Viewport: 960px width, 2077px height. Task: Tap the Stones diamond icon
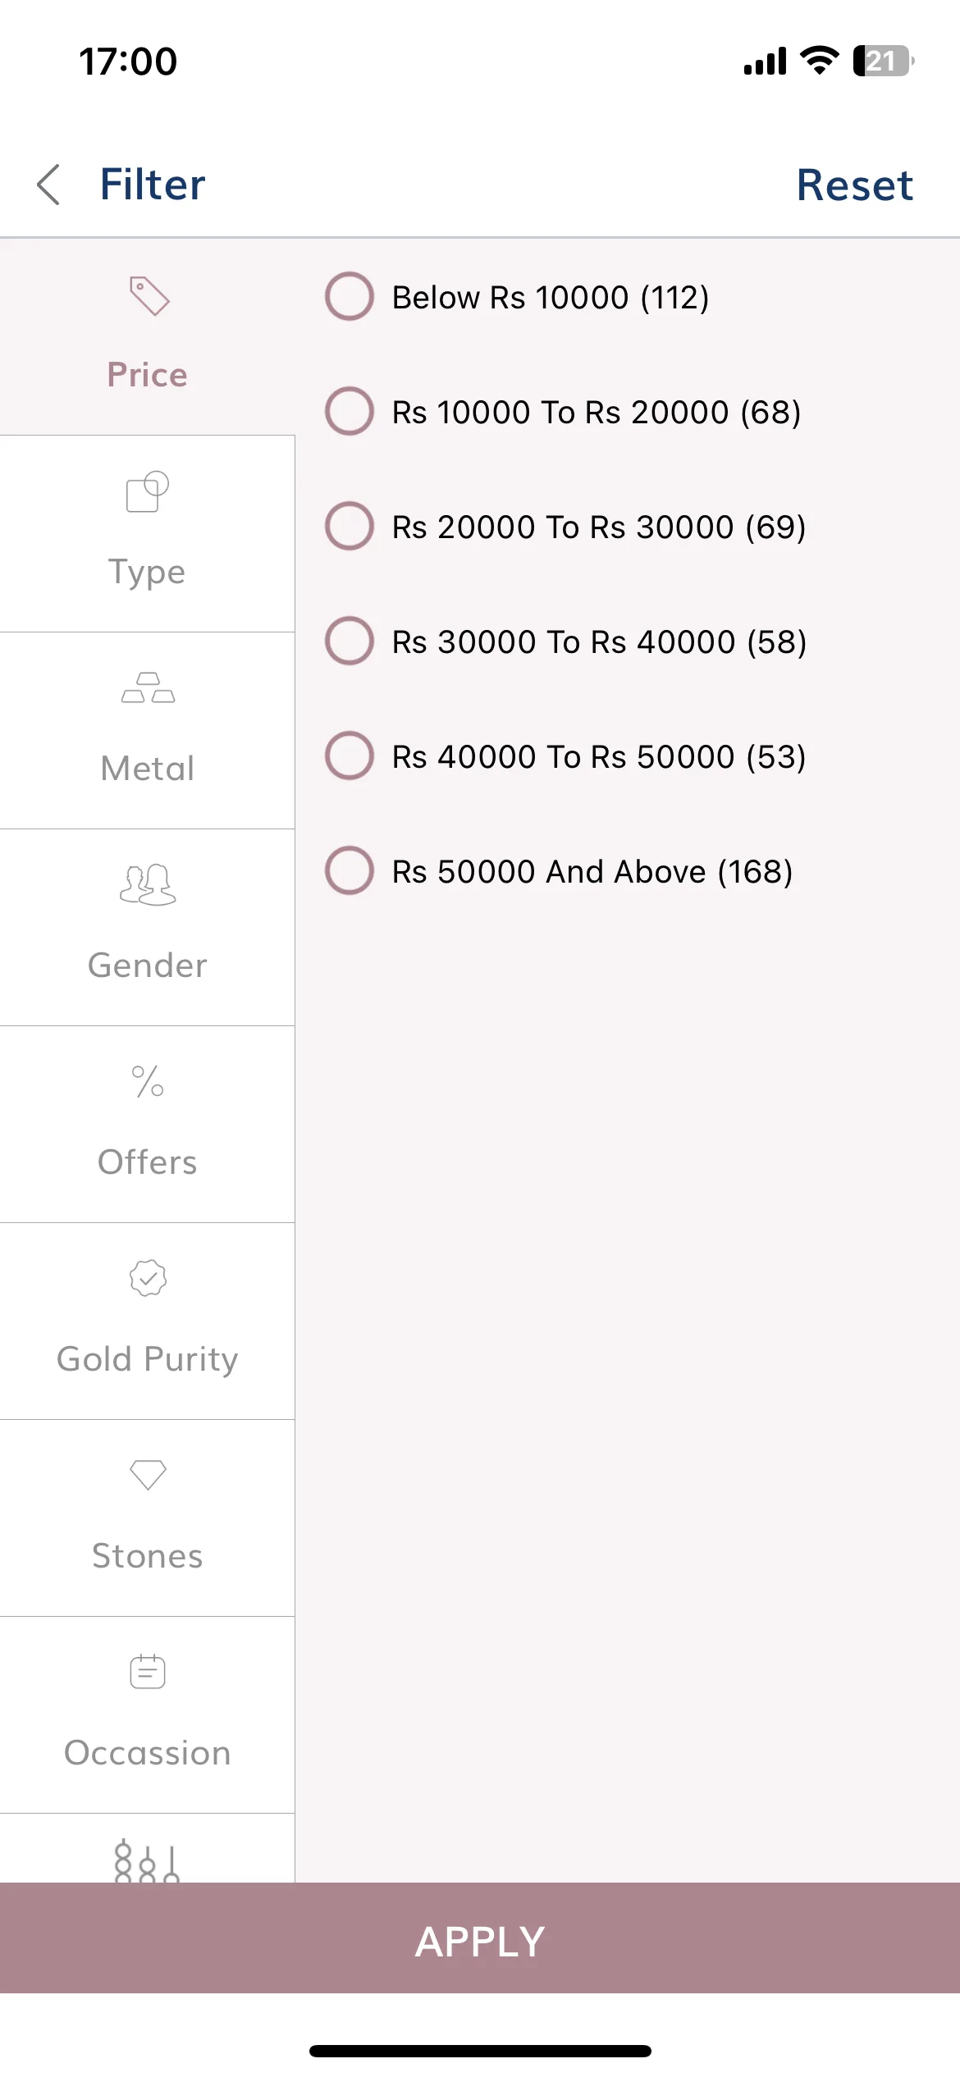pyautogui.click(x=148, y=1475)
